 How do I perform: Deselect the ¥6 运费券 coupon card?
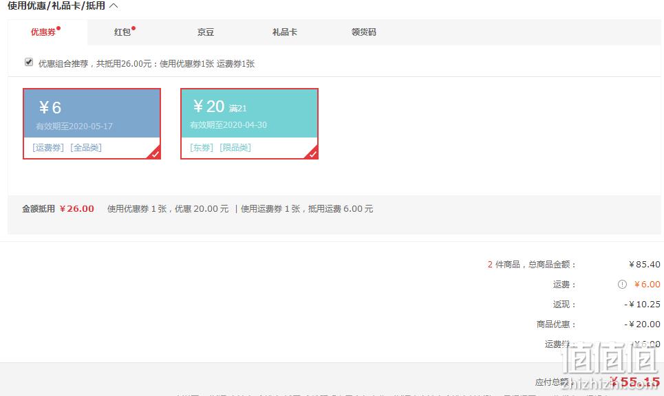[x=92, y=124]
